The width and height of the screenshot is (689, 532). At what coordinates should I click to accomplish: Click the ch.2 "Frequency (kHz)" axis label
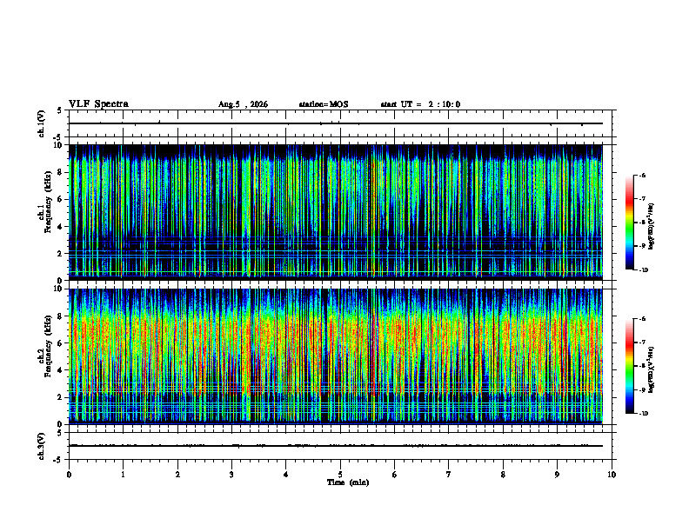pos(48,346)
